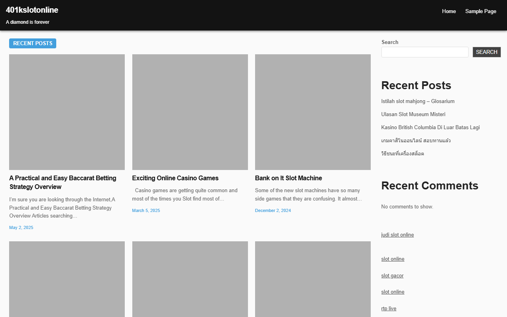Open the Bank on It Slot Machine title
This screenshot has height=317, width=507.
pos(288,178)
